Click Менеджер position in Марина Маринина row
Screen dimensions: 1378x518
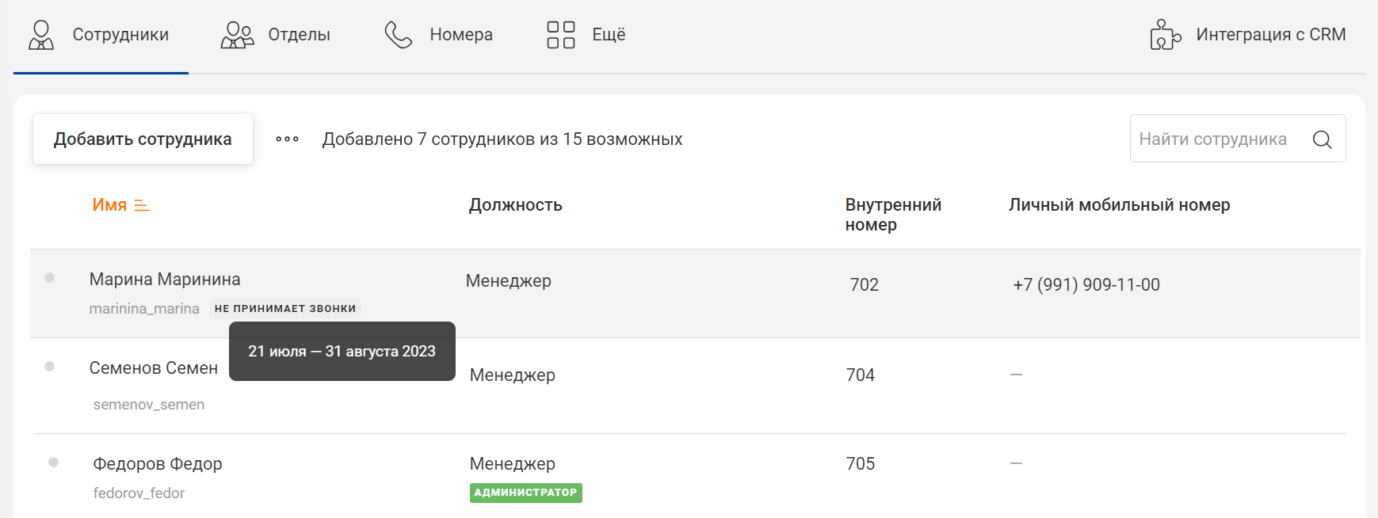click(509, 281)
